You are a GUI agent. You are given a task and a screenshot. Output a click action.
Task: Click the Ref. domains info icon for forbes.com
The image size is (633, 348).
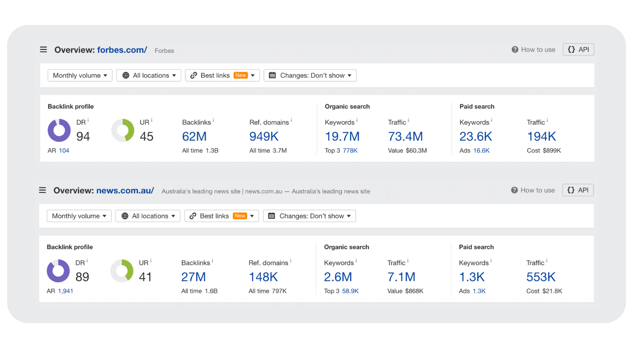[291, 121]
